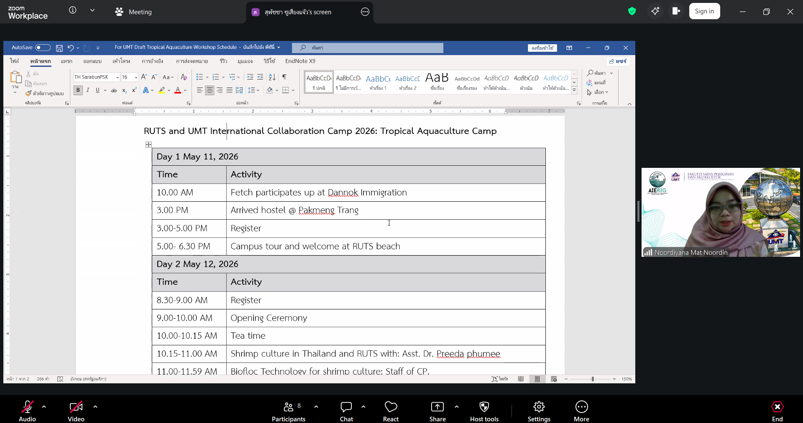
Task: Open Host tools shield icon
Action: coord(484,411)
